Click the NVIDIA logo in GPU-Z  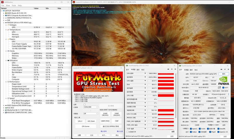(223, 81)
